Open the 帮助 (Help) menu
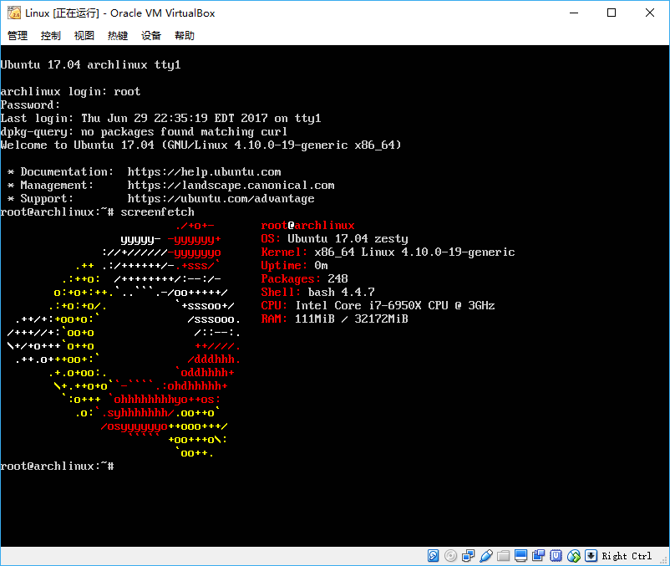This screenshot has width=670, height=566. click(185, 35)
